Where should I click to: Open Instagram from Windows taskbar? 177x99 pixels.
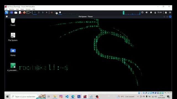coord(61,97)
